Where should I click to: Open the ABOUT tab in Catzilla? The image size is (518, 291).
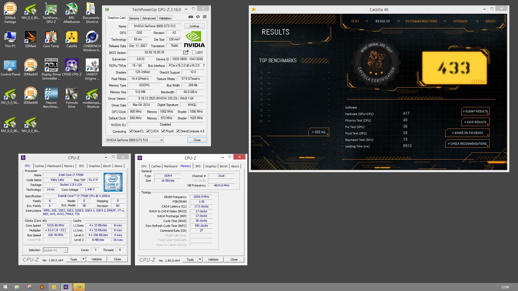click(490, 21)
